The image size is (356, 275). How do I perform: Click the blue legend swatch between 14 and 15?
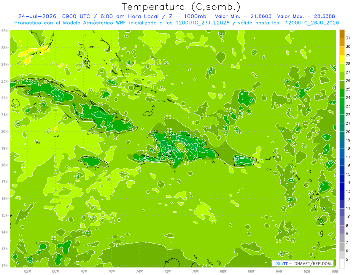coord(342,179)
